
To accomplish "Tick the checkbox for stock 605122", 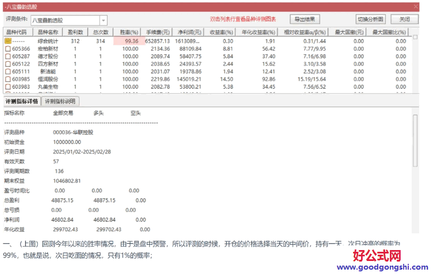I will pos(7,64).
